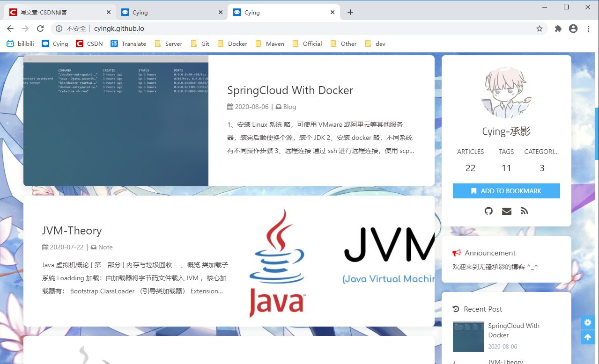599x364 pixels.
Task: Switch to the 写文章-CSDN博客 tab
Action: [59, 13]
